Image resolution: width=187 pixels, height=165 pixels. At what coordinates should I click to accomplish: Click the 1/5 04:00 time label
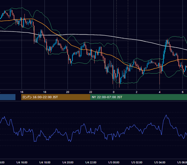(x=159, y=162)
